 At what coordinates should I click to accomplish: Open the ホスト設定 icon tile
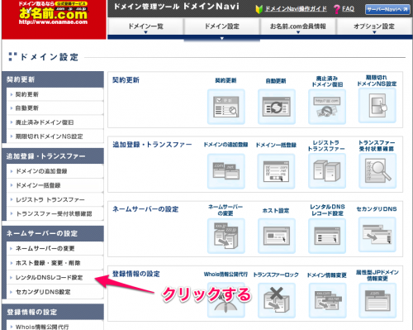point(277,236)
